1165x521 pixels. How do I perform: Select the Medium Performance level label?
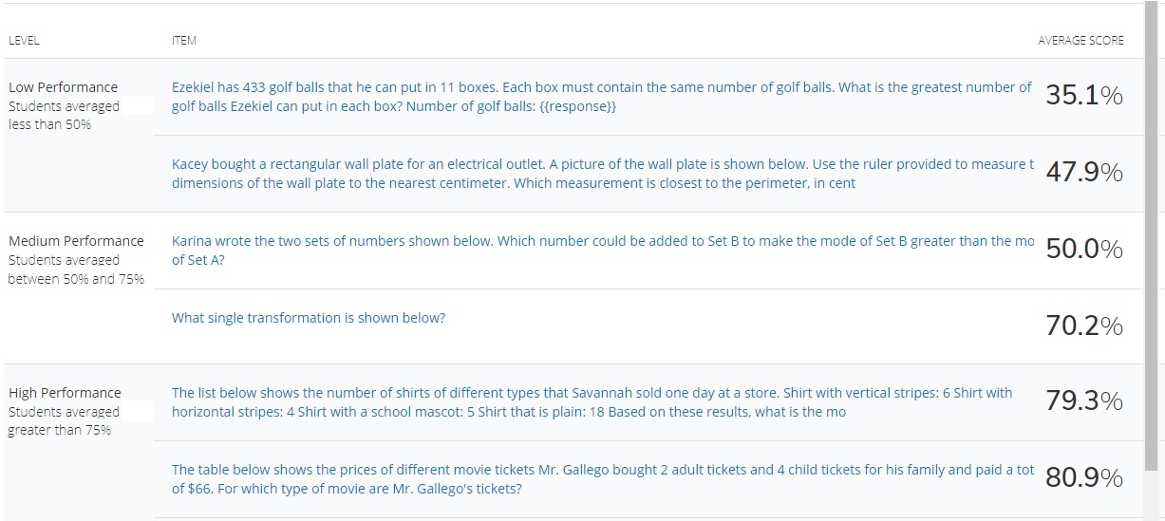[x=76, y=241]
